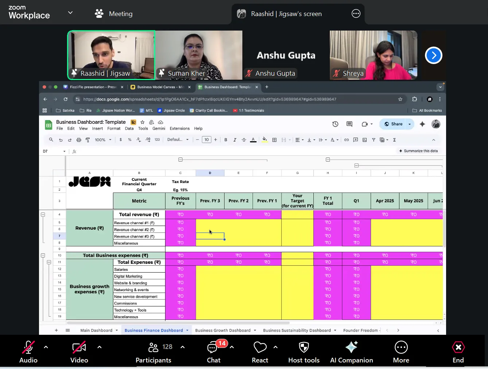Open the AI Companion panel

coord(351,352)
